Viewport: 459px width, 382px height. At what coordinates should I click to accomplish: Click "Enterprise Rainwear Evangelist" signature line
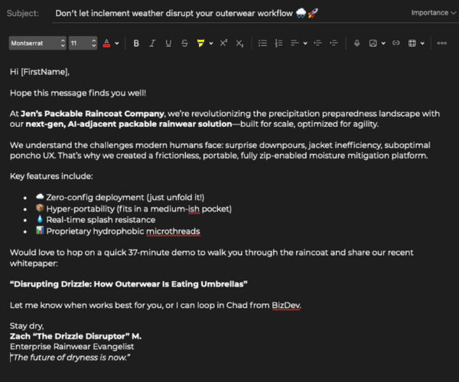click(72, 347)
